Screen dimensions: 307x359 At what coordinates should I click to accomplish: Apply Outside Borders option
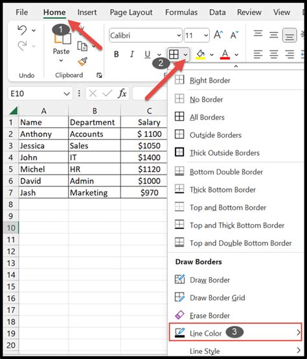point(235,135)
